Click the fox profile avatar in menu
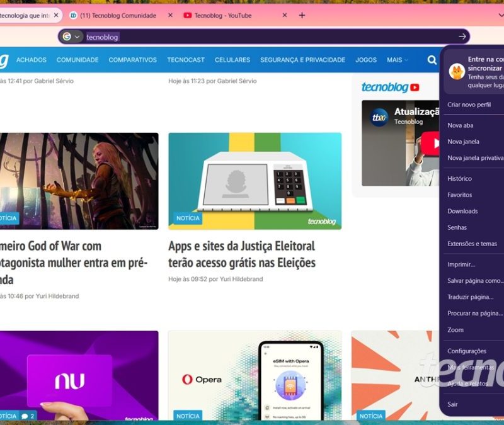The image size is (504, 425). point(457,72)
